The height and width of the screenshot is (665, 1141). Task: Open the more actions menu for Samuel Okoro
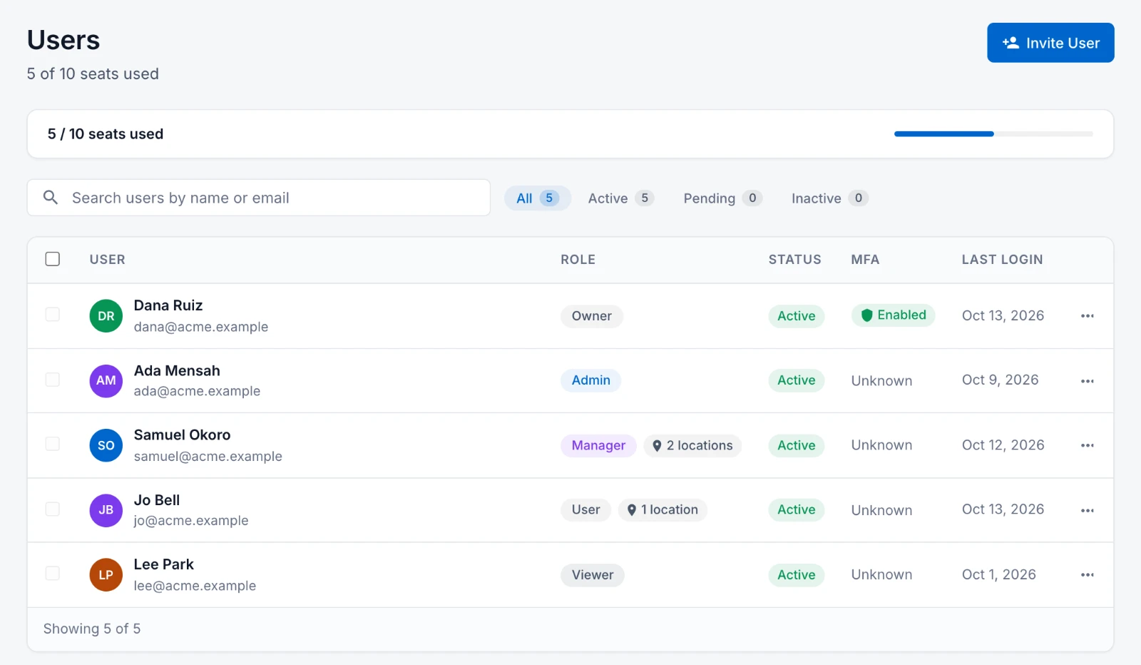(1087, 445)
